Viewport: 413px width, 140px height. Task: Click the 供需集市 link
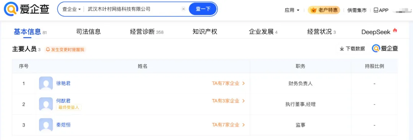tap(357, 10)
